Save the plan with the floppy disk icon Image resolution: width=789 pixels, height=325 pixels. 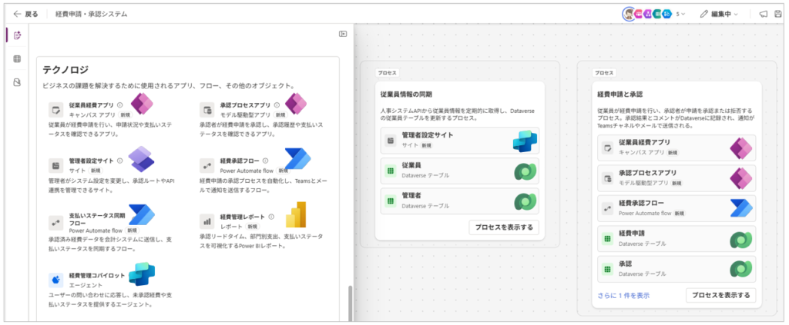[778, 14]
